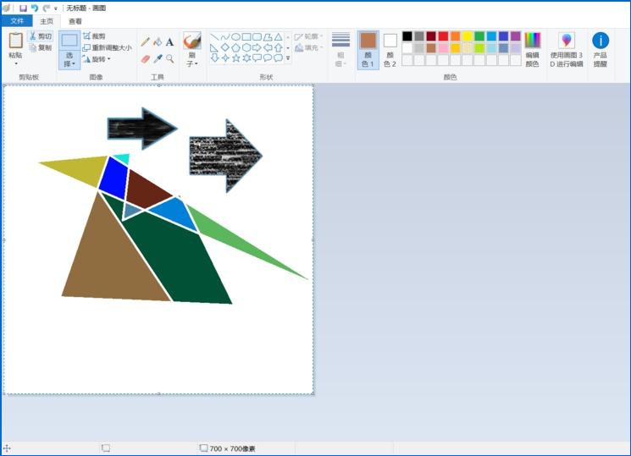Select the Color picker eyedropper tool
Image resolution: width=631 pixels, height=456 pixels.
point(158,59)
